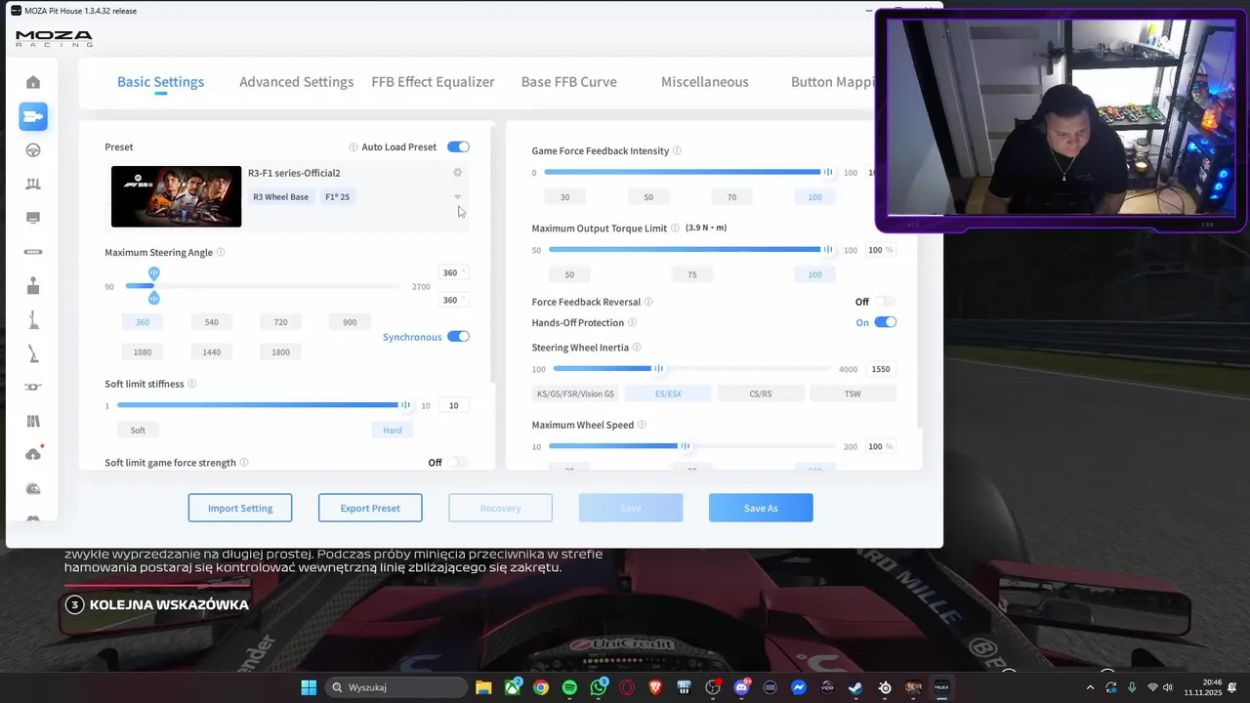Open the pedals icon in sidebar
Screen dimensions: 1250x703
pyautogui.click(x=33, y=184)
